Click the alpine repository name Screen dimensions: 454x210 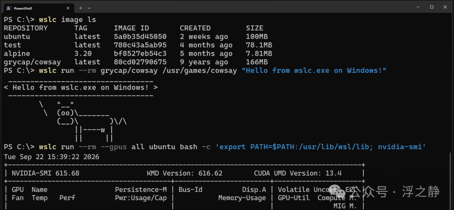(x=17, y=54)
